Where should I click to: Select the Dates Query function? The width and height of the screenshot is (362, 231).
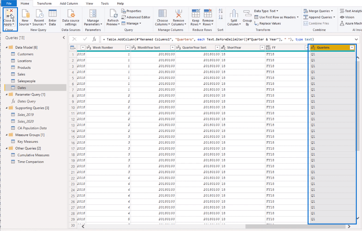pyautogui.click(x=36, y=101)
